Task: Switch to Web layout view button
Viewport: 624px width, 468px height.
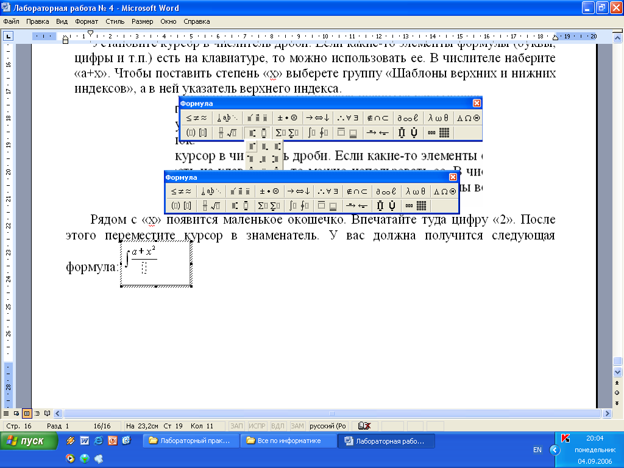Action: pos(16,414)
